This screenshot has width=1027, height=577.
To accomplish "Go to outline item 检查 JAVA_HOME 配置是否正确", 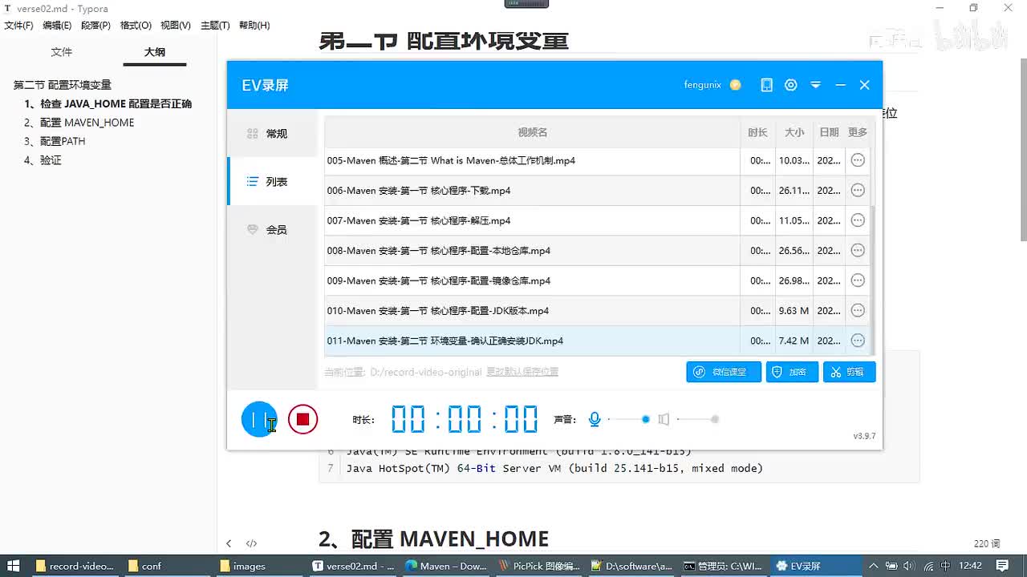I will (108, 103).
